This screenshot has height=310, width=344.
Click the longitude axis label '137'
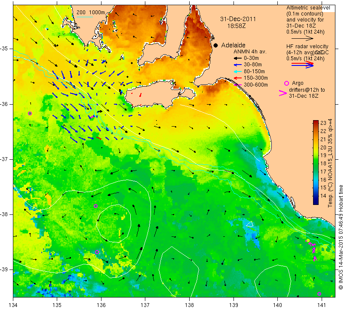click(145, 305)
